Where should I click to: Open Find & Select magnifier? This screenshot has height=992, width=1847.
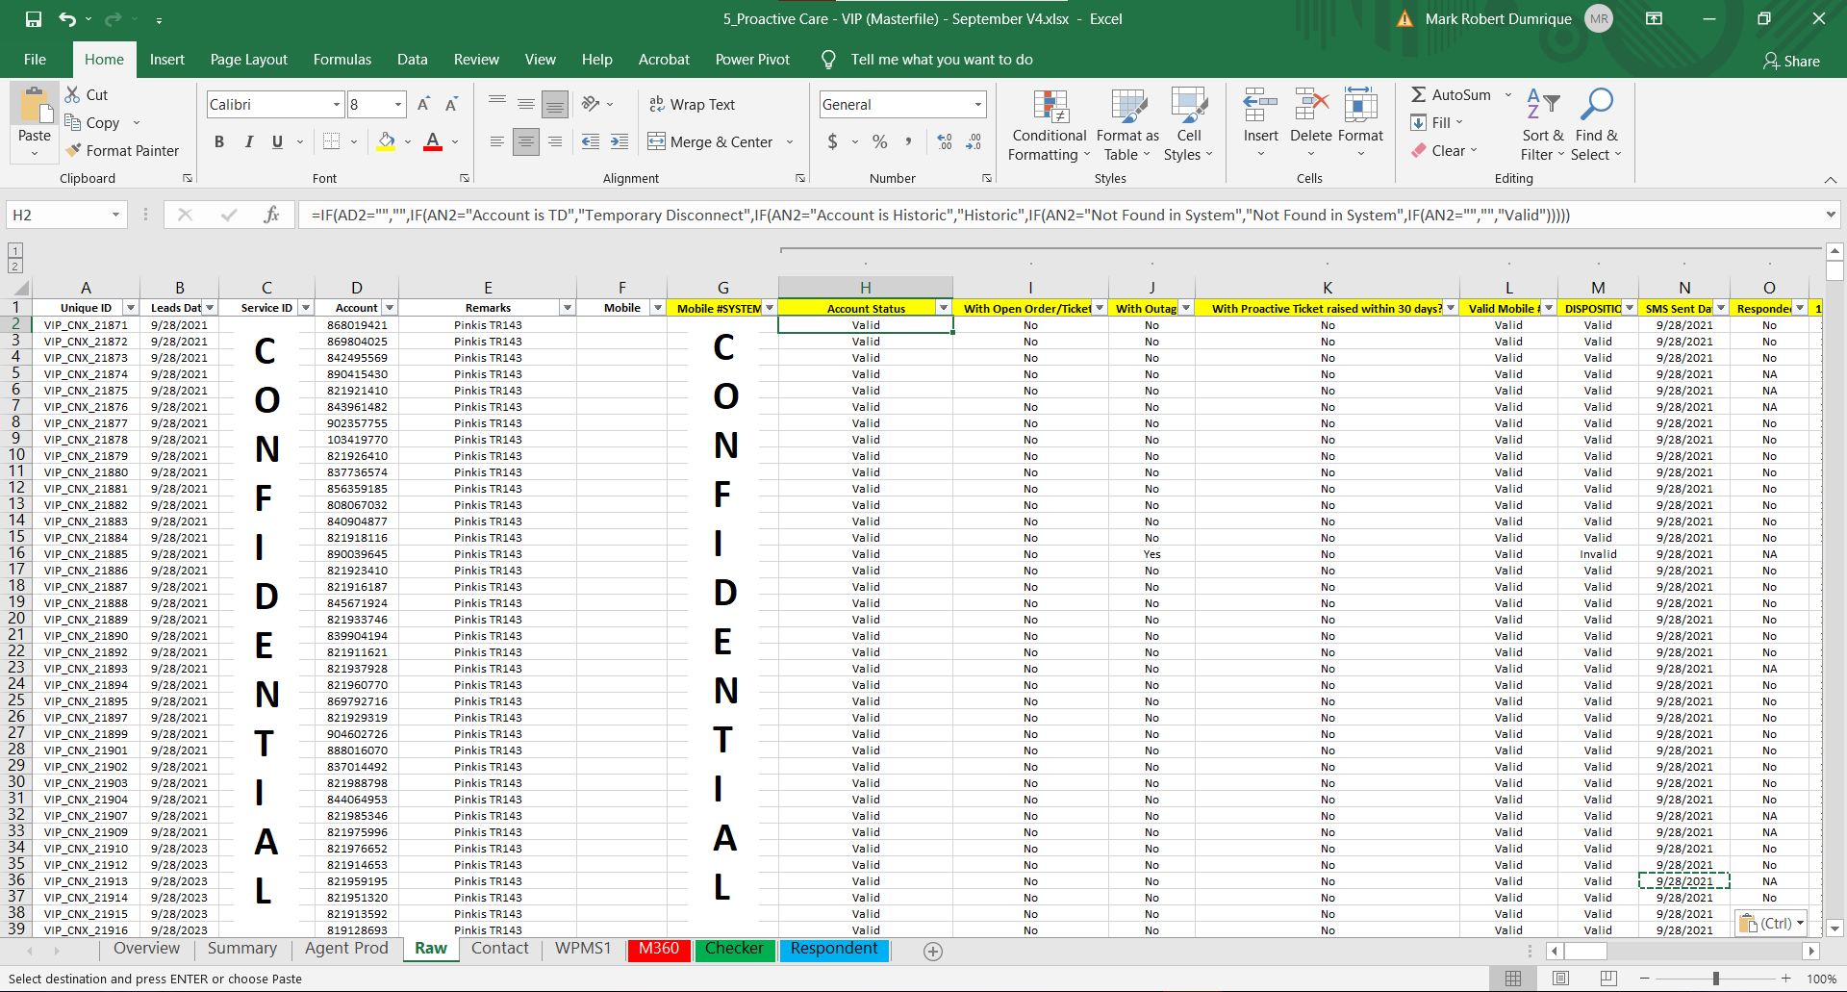(1597, 125)
